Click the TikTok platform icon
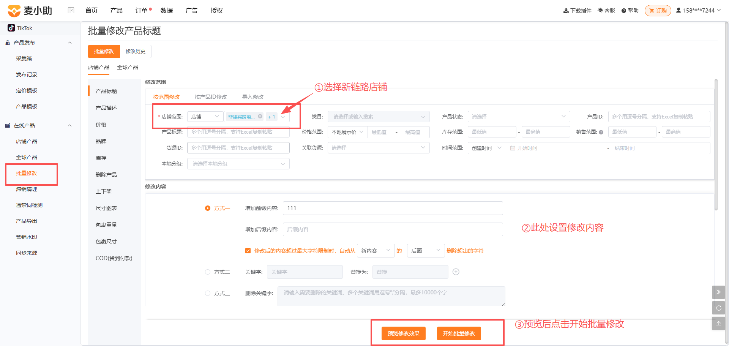 11,28
